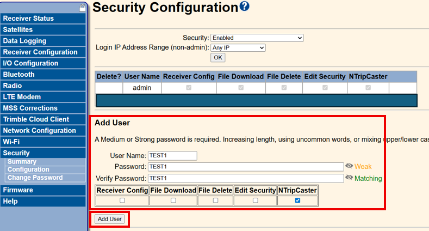Open the Security Enabled dropdown
This screenshot has width=429, height=231.
pyautogui.click(x=257, y=38)
